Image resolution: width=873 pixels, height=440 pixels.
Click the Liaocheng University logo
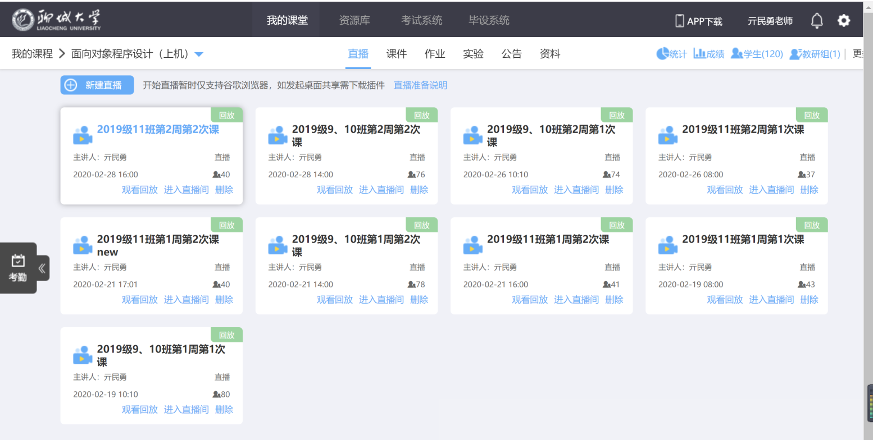(x=56, y=20)
